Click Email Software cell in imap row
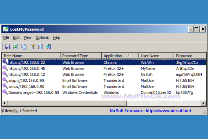This screenshot has height=139, width=208. tap(75, 80)
